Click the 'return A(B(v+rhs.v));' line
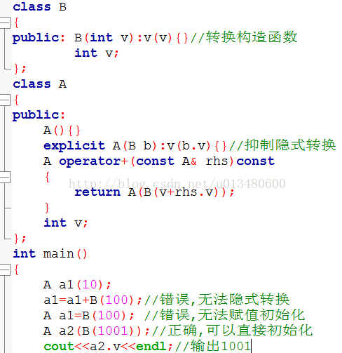342x353 pixels. pos(154,192)
